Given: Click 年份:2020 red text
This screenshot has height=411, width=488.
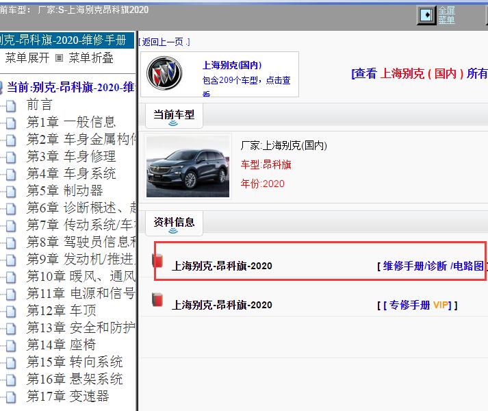Looking at the screenshot, I should coord(262,184).
